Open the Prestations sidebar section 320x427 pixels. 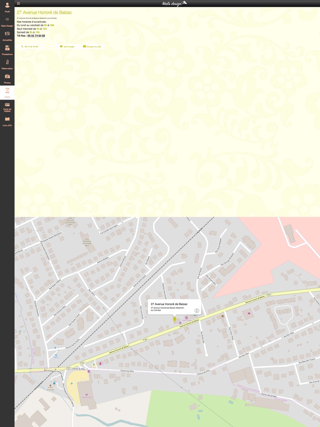coord(7,50)
